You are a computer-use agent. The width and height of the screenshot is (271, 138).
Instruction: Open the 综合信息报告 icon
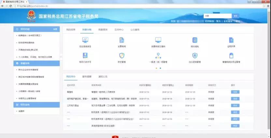pyautogui.click(x=85, y=40)
